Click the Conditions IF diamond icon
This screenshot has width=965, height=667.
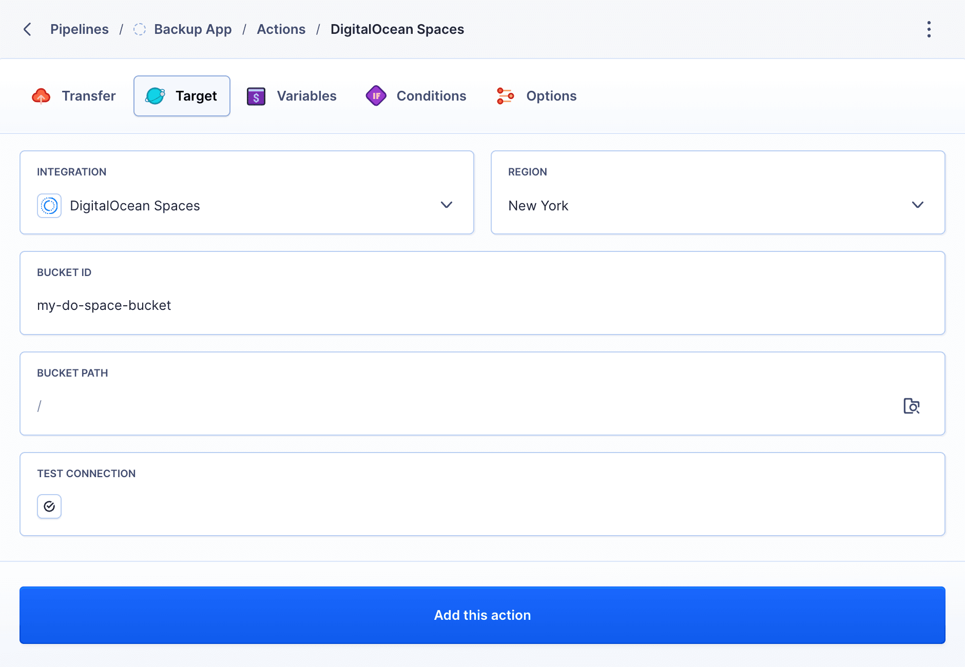(x=376, y=95)
